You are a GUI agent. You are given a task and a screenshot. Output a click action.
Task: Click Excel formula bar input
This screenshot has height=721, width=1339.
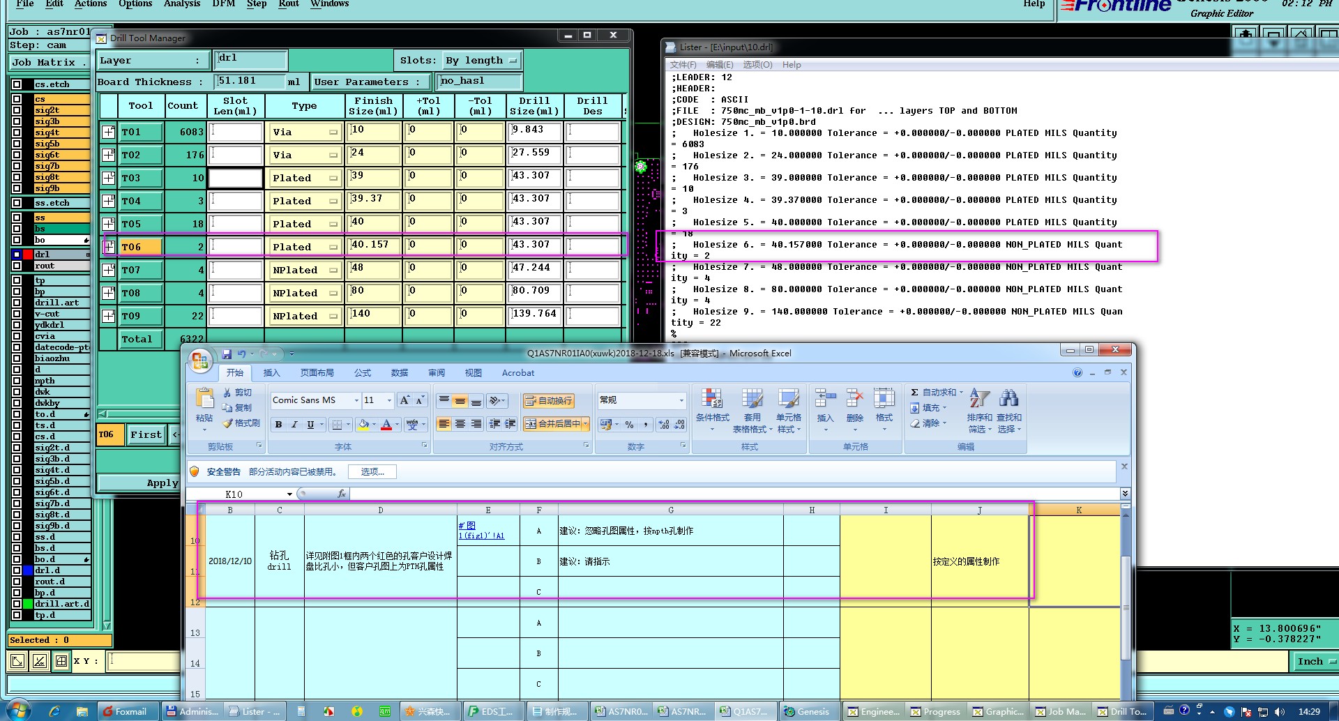pos(735,494)
